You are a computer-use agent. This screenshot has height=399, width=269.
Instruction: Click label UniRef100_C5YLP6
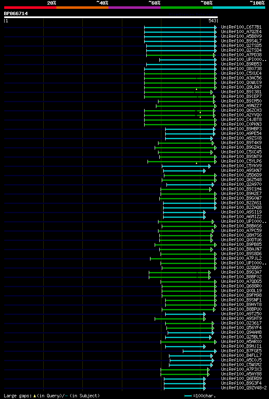click(241, 161)
